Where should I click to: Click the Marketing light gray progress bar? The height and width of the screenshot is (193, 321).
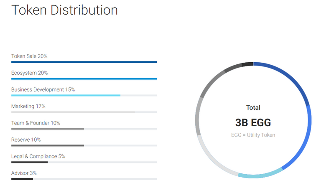(x=73, y=112)
